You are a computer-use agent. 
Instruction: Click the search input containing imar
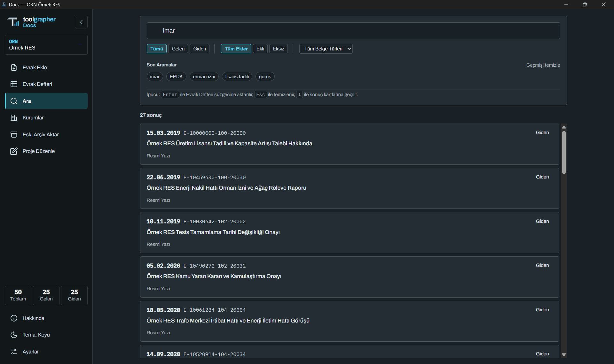coord(353,31)
